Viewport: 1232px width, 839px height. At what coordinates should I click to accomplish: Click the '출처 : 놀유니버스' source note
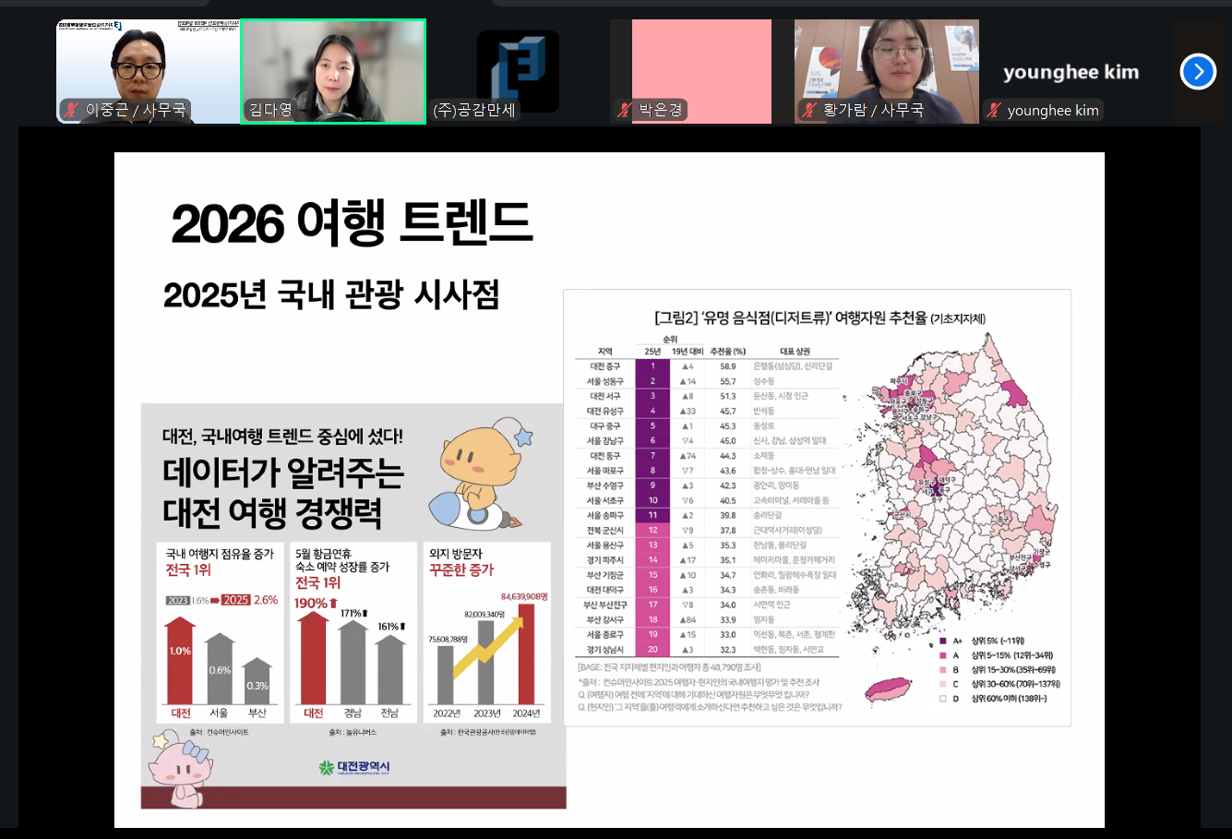point(353,733)
